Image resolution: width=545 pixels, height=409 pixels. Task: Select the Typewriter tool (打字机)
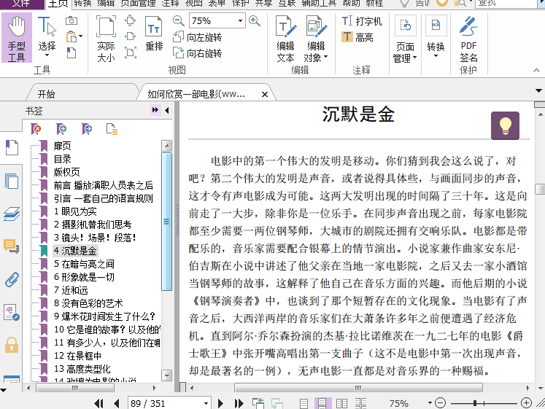click(362, 21)
